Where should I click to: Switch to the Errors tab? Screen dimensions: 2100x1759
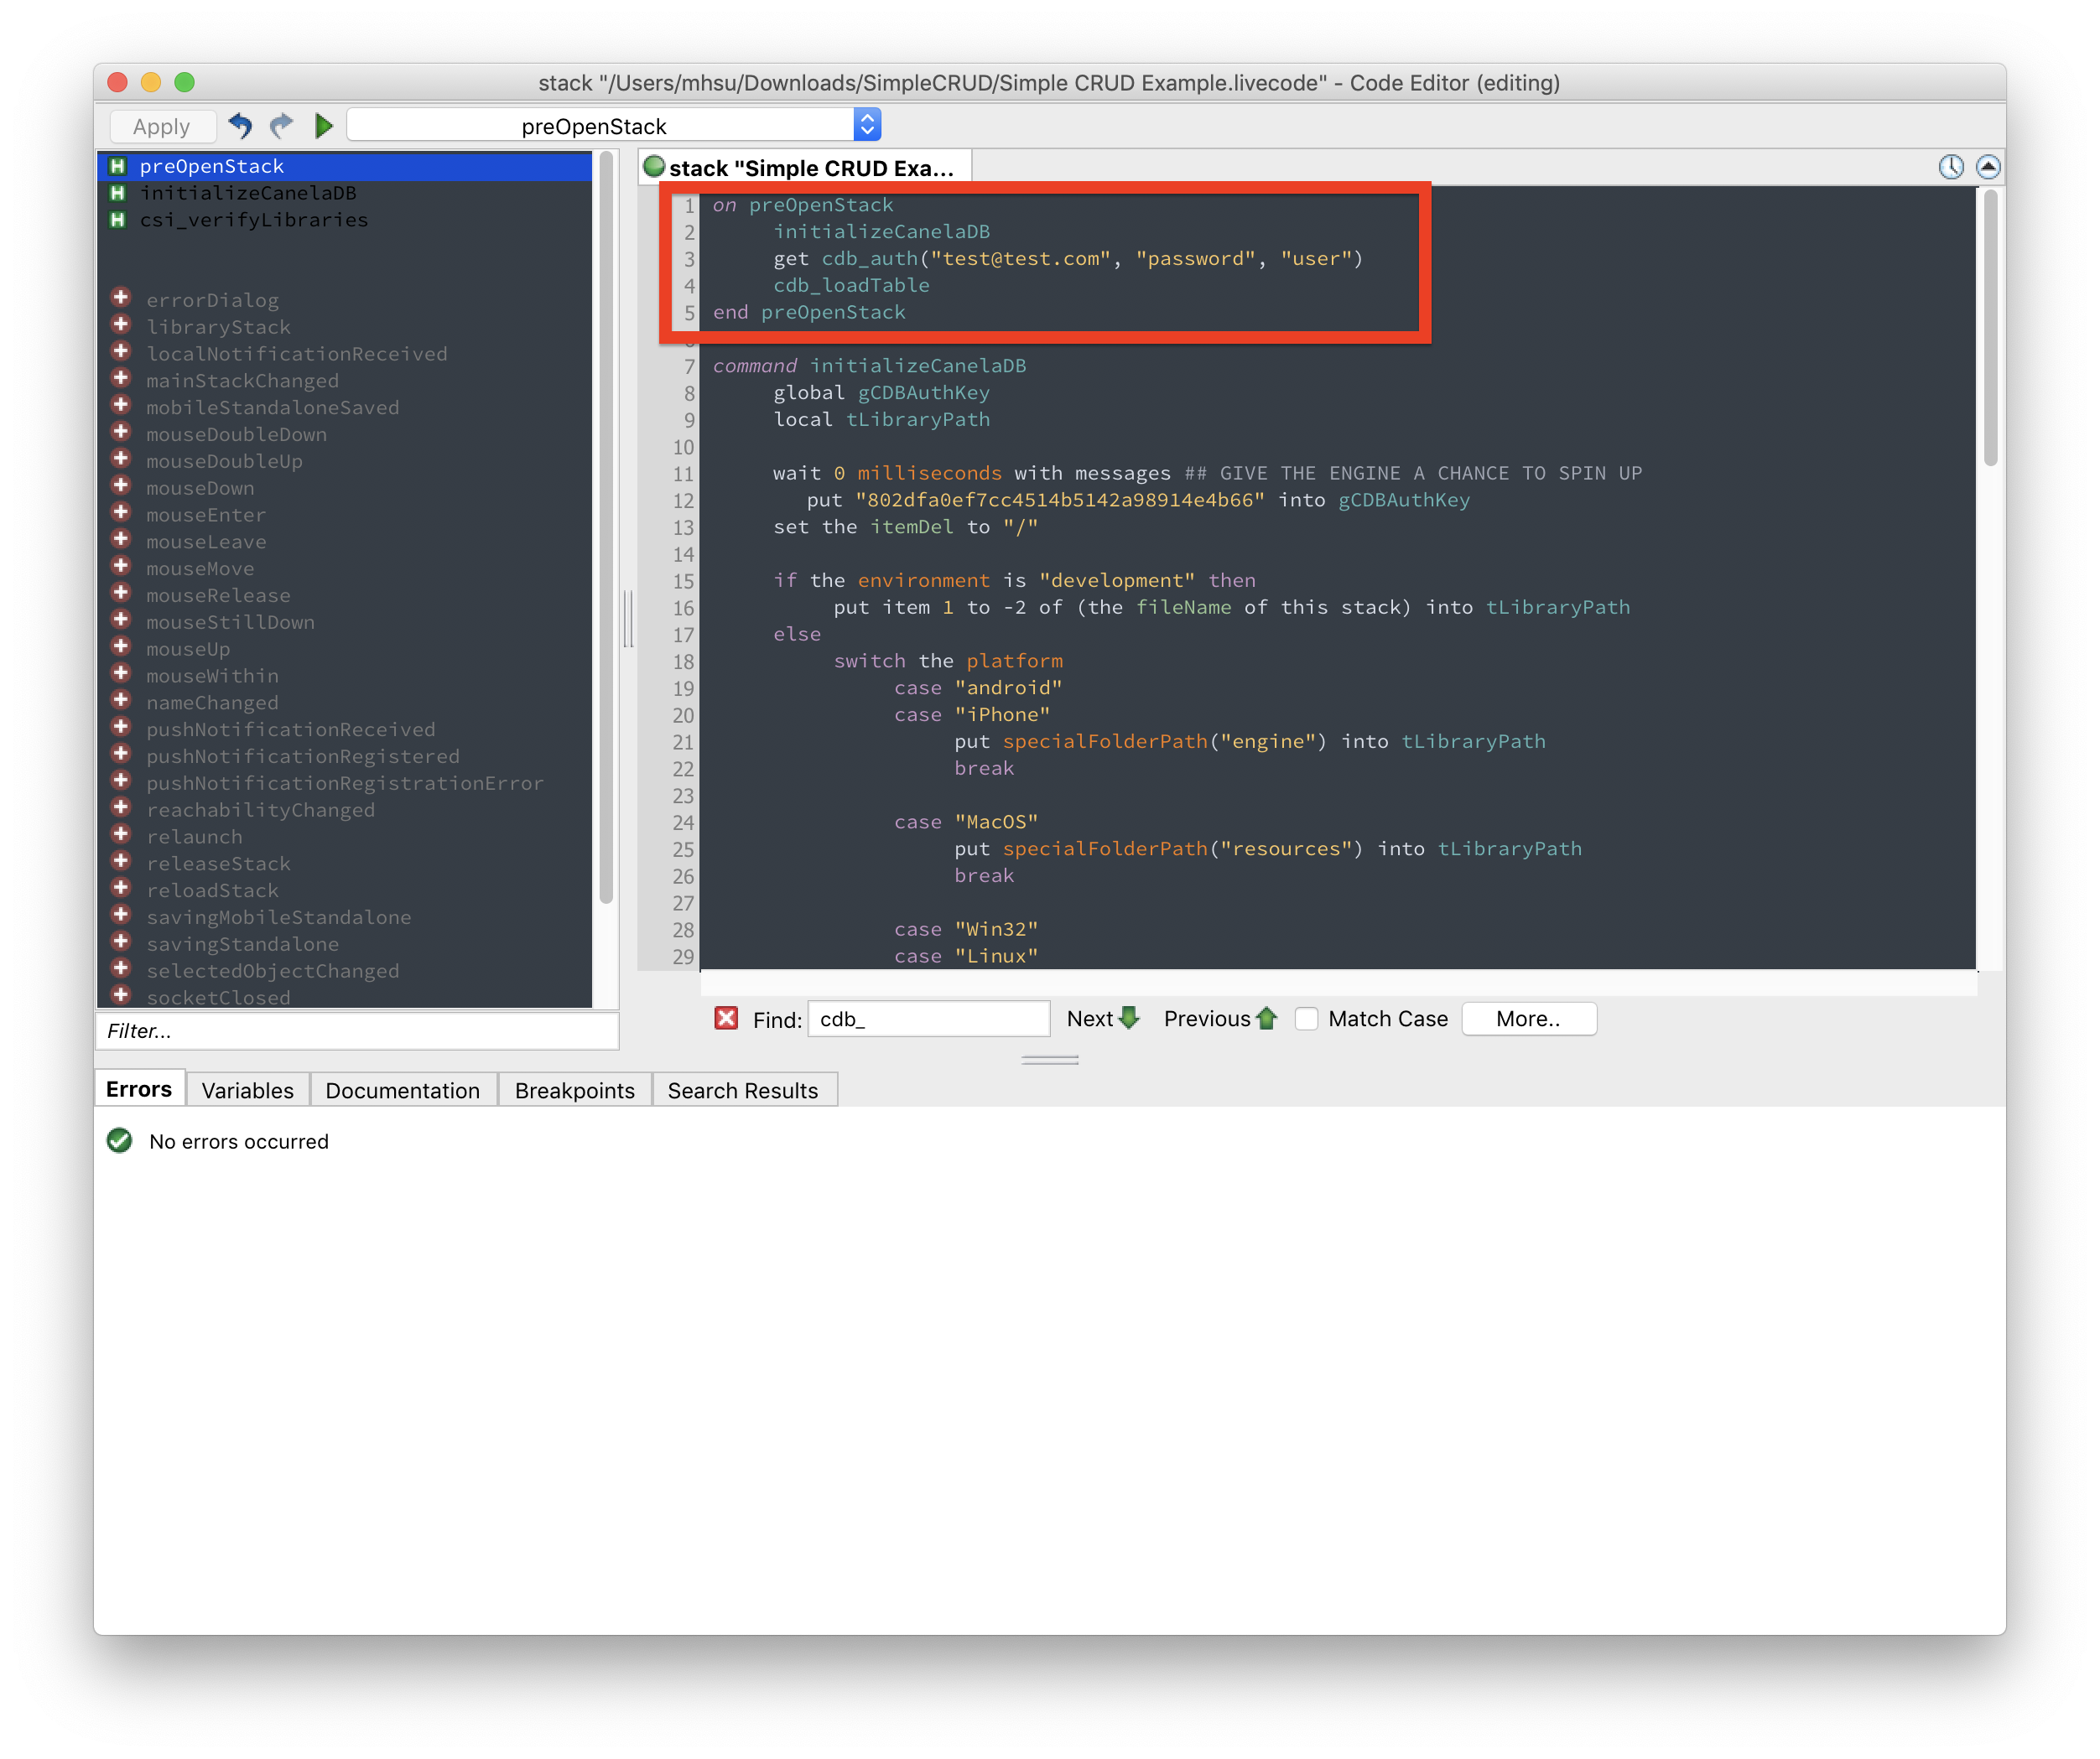[x=139, y=1089]
